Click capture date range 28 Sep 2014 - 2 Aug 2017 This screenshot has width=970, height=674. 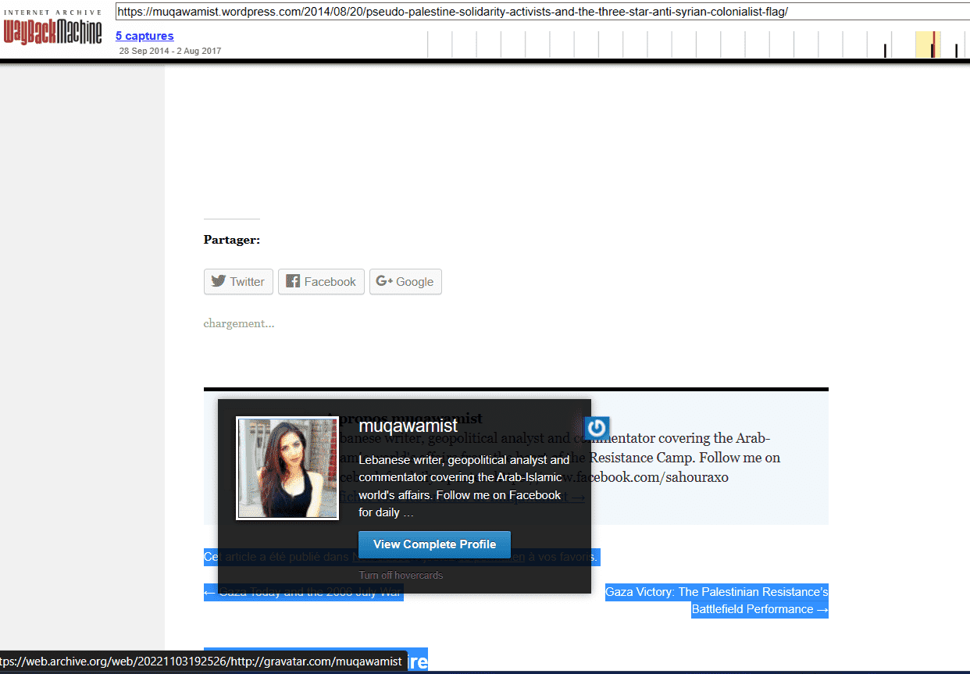170,51
